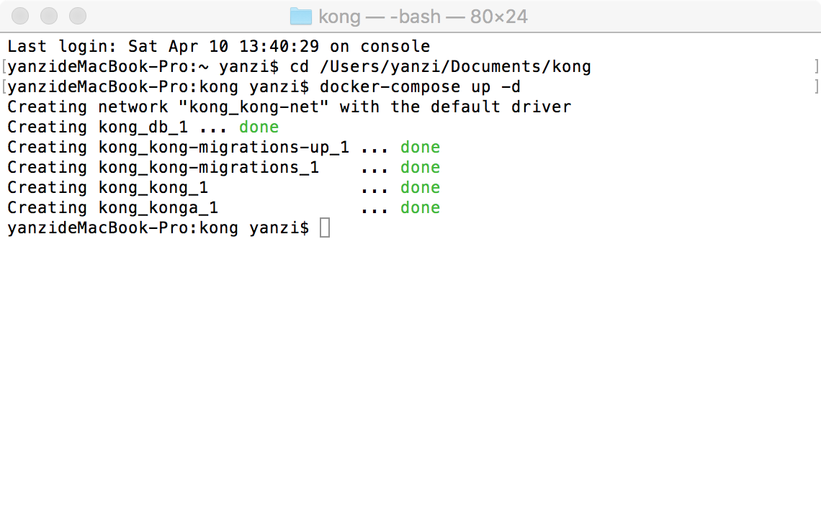
Task: Click the 'kong_kong-migrations_1' text
Action: coord(208,168)
